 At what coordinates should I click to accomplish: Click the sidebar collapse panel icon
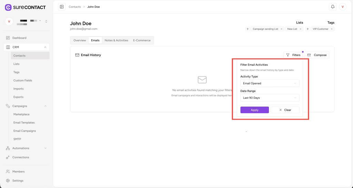(62, 7)
